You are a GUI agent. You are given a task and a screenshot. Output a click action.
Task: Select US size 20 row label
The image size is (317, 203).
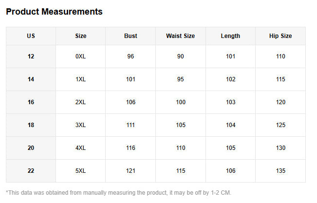(x=31, y=148)
